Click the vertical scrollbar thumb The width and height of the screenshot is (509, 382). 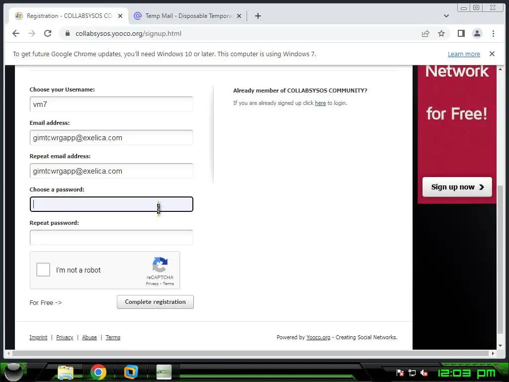pyautogui.click(x=500, y=260)
